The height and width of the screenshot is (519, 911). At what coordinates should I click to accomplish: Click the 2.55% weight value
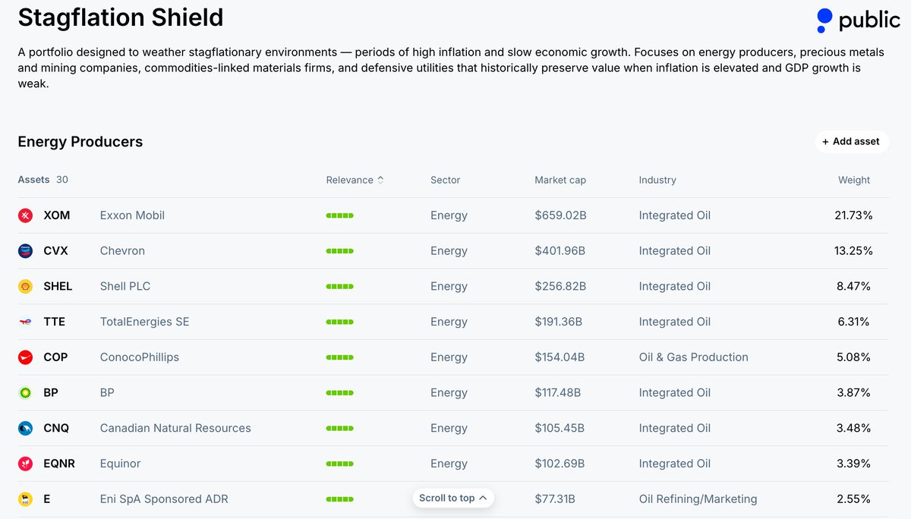(854, 499)
